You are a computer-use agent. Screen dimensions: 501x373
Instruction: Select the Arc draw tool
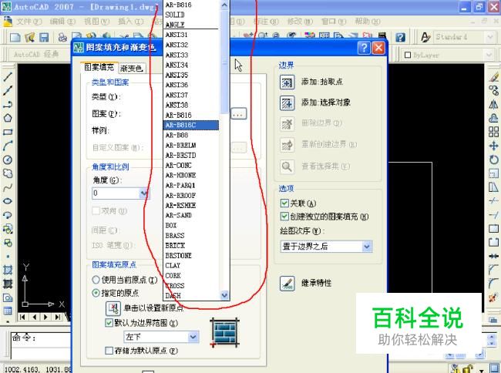(8, 146)
